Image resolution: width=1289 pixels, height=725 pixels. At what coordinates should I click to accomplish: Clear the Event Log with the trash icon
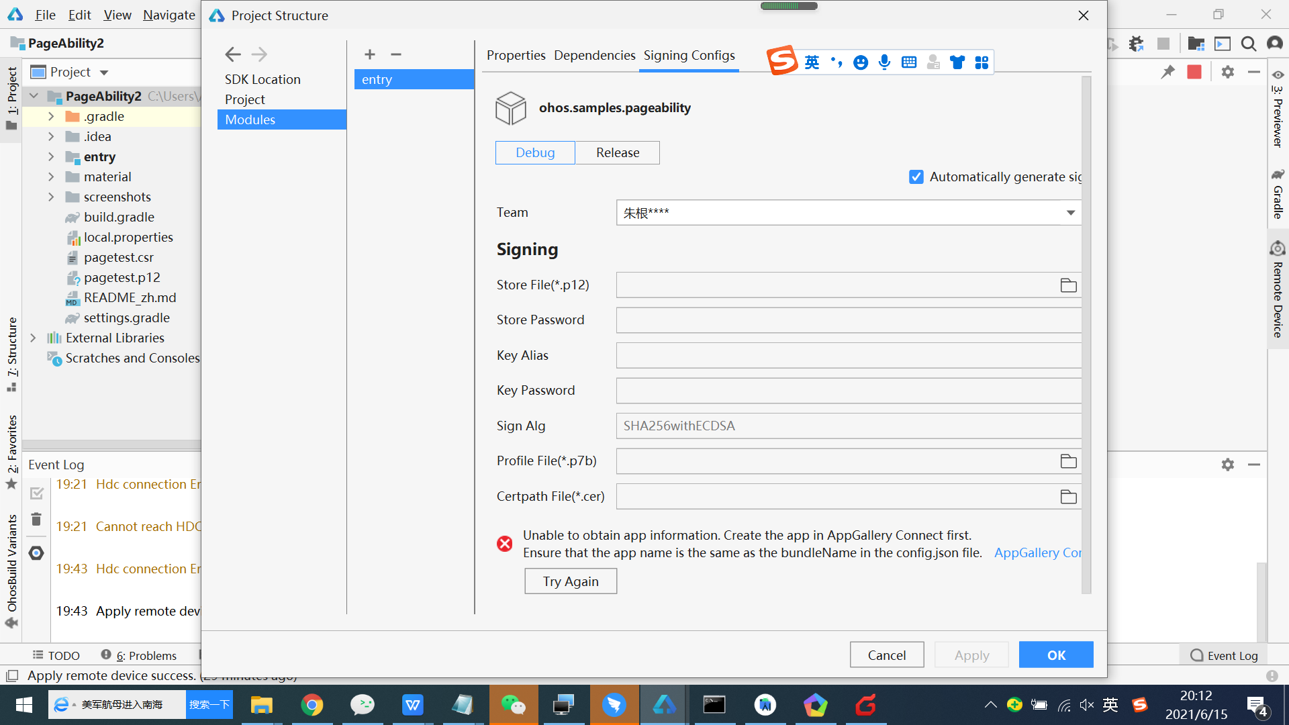(36, 520)
